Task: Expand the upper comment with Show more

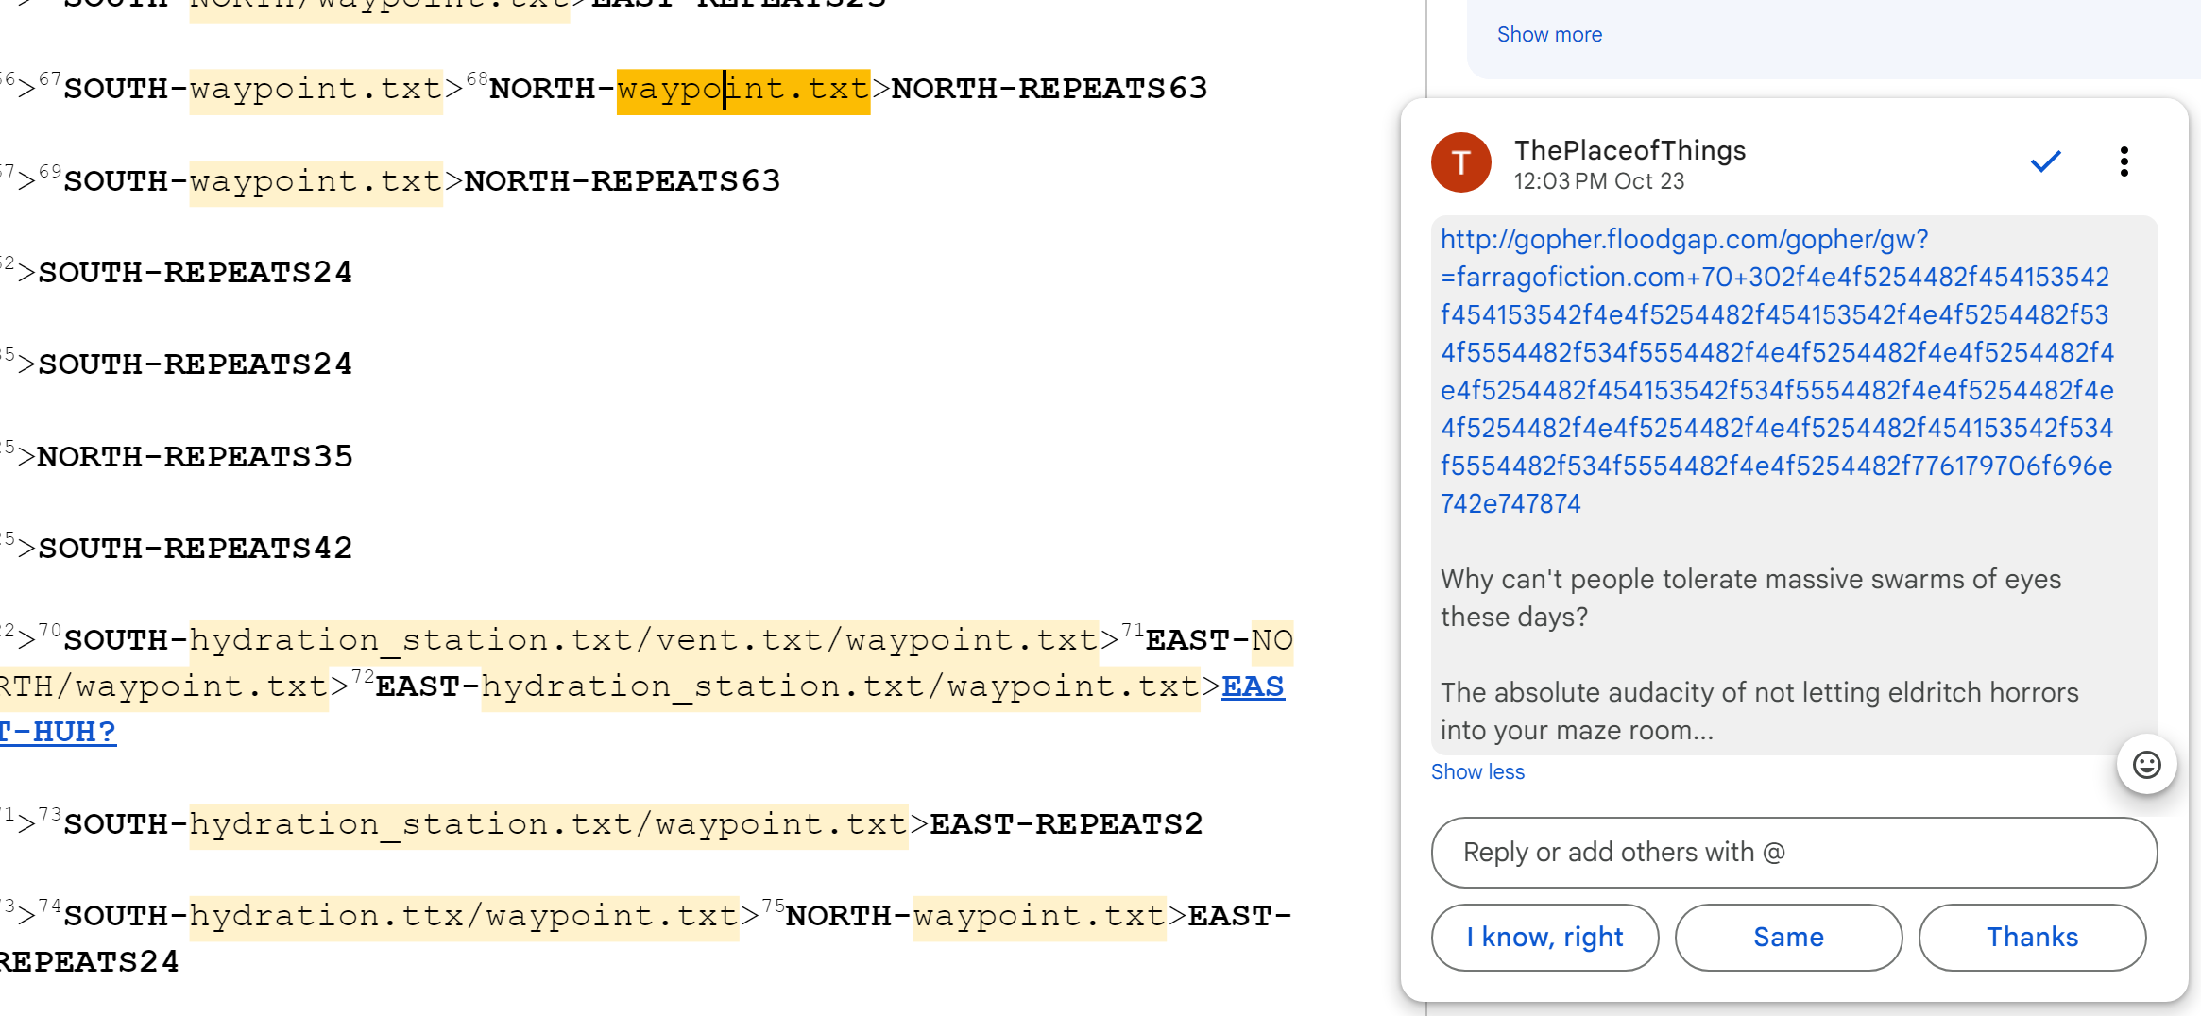Action: (1549, 35)
